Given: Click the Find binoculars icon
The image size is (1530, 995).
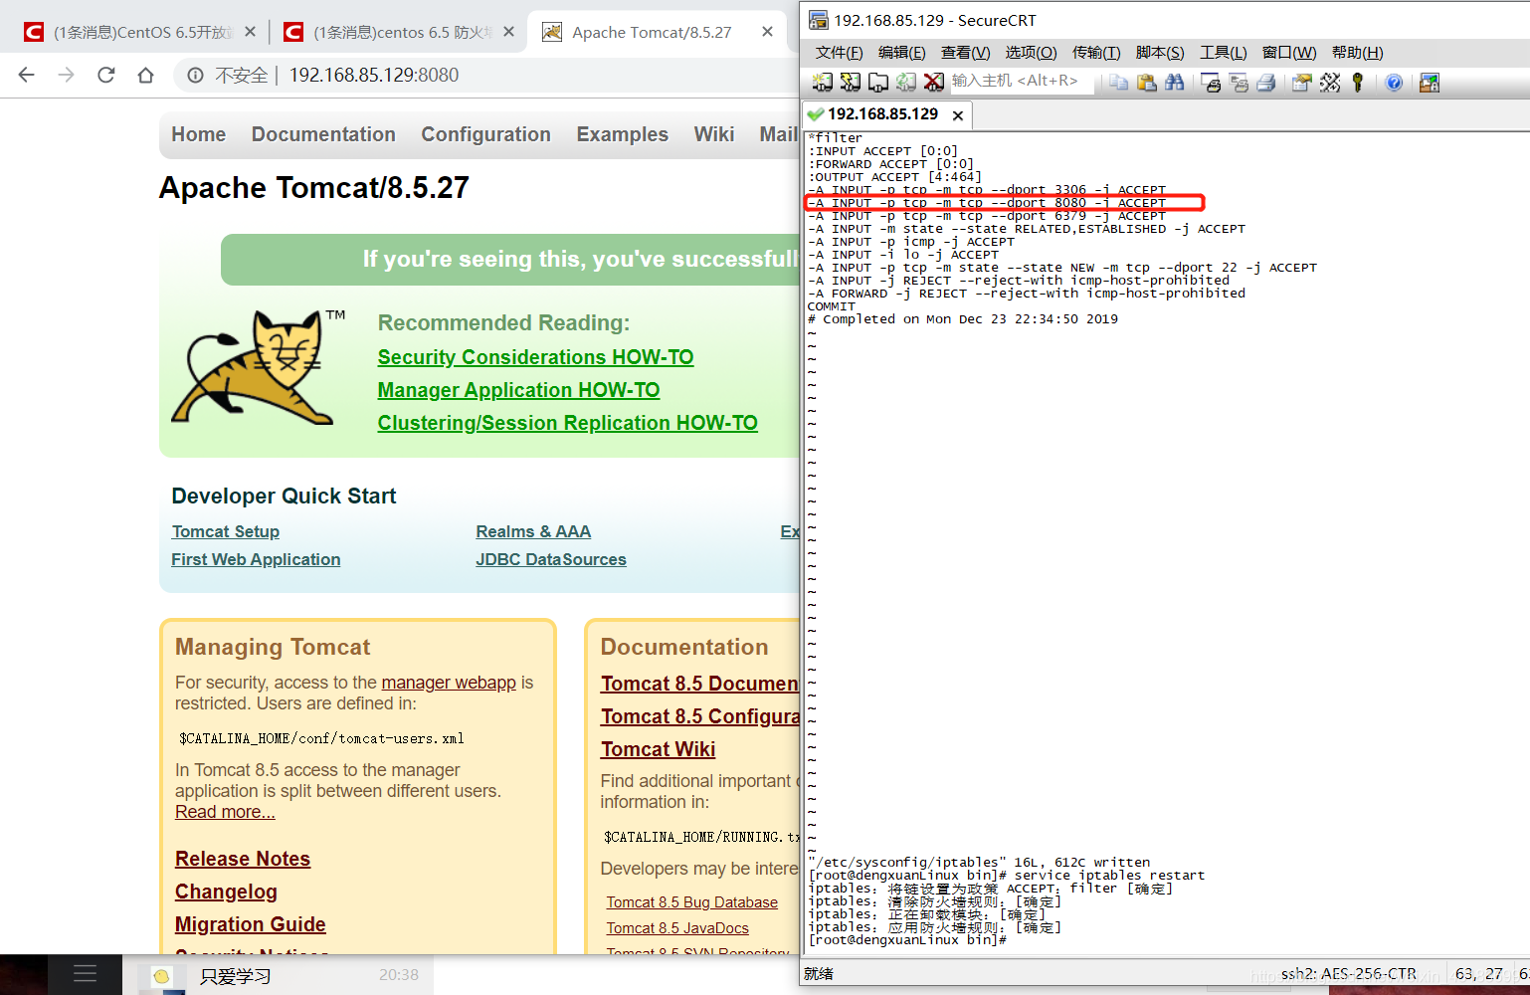Looking at the screenshot, I should click(1175, 83).
